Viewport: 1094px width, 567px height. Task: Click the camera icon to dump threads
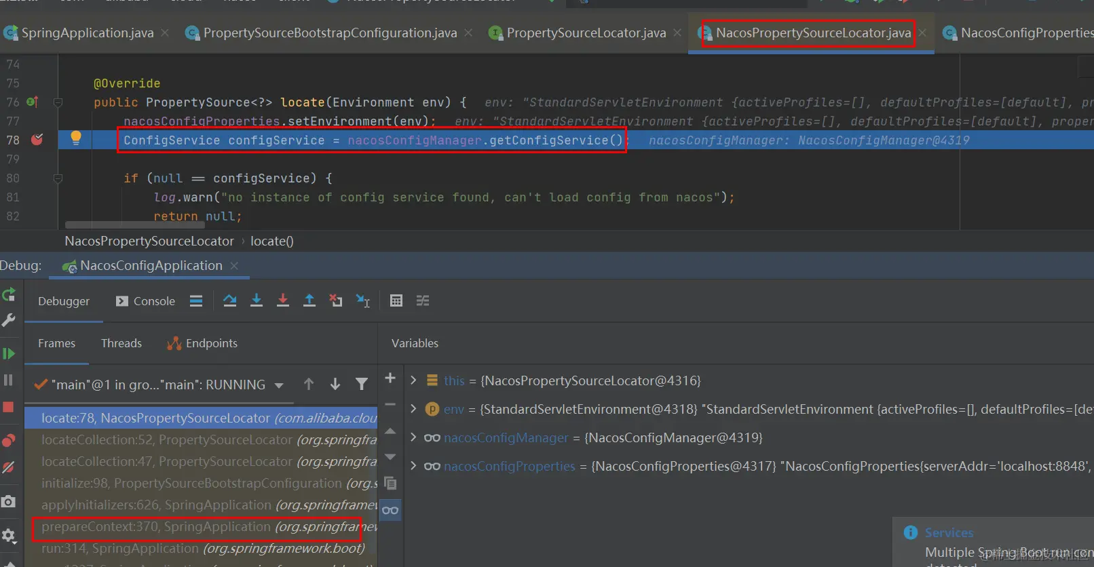tap(9, 501)
